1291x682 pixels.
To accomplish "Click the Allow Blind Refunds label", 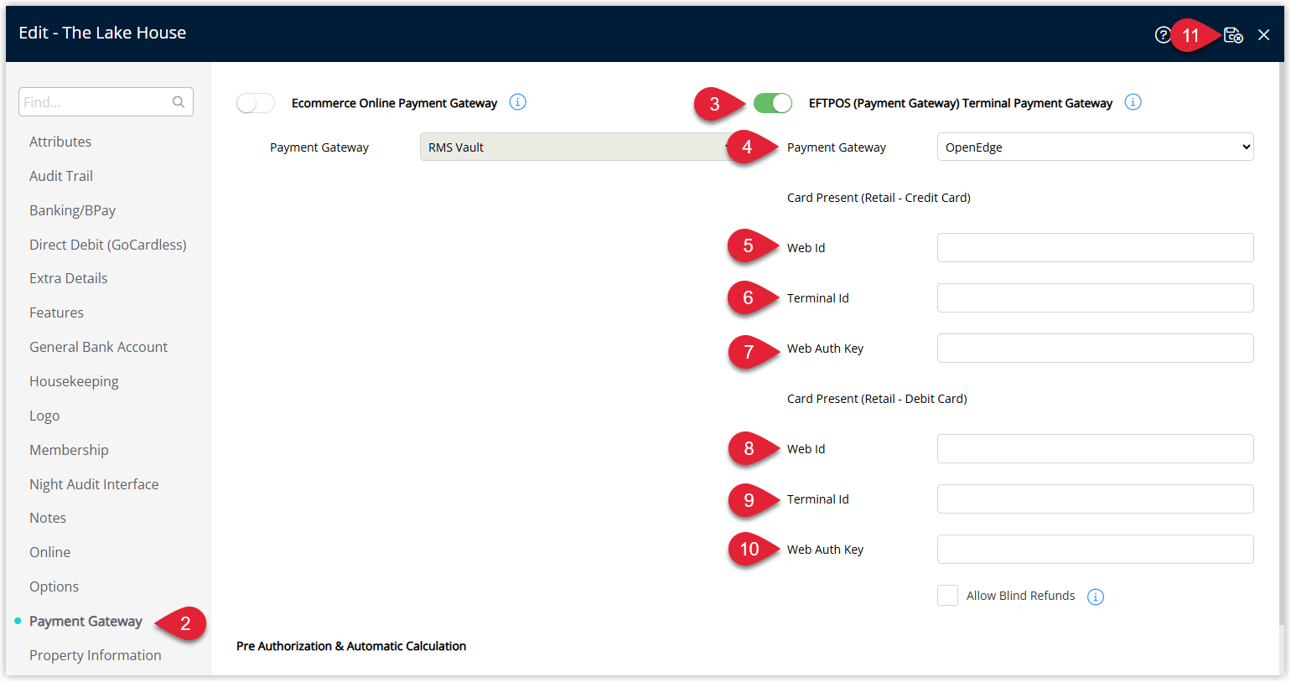I will click(1020, 596).
